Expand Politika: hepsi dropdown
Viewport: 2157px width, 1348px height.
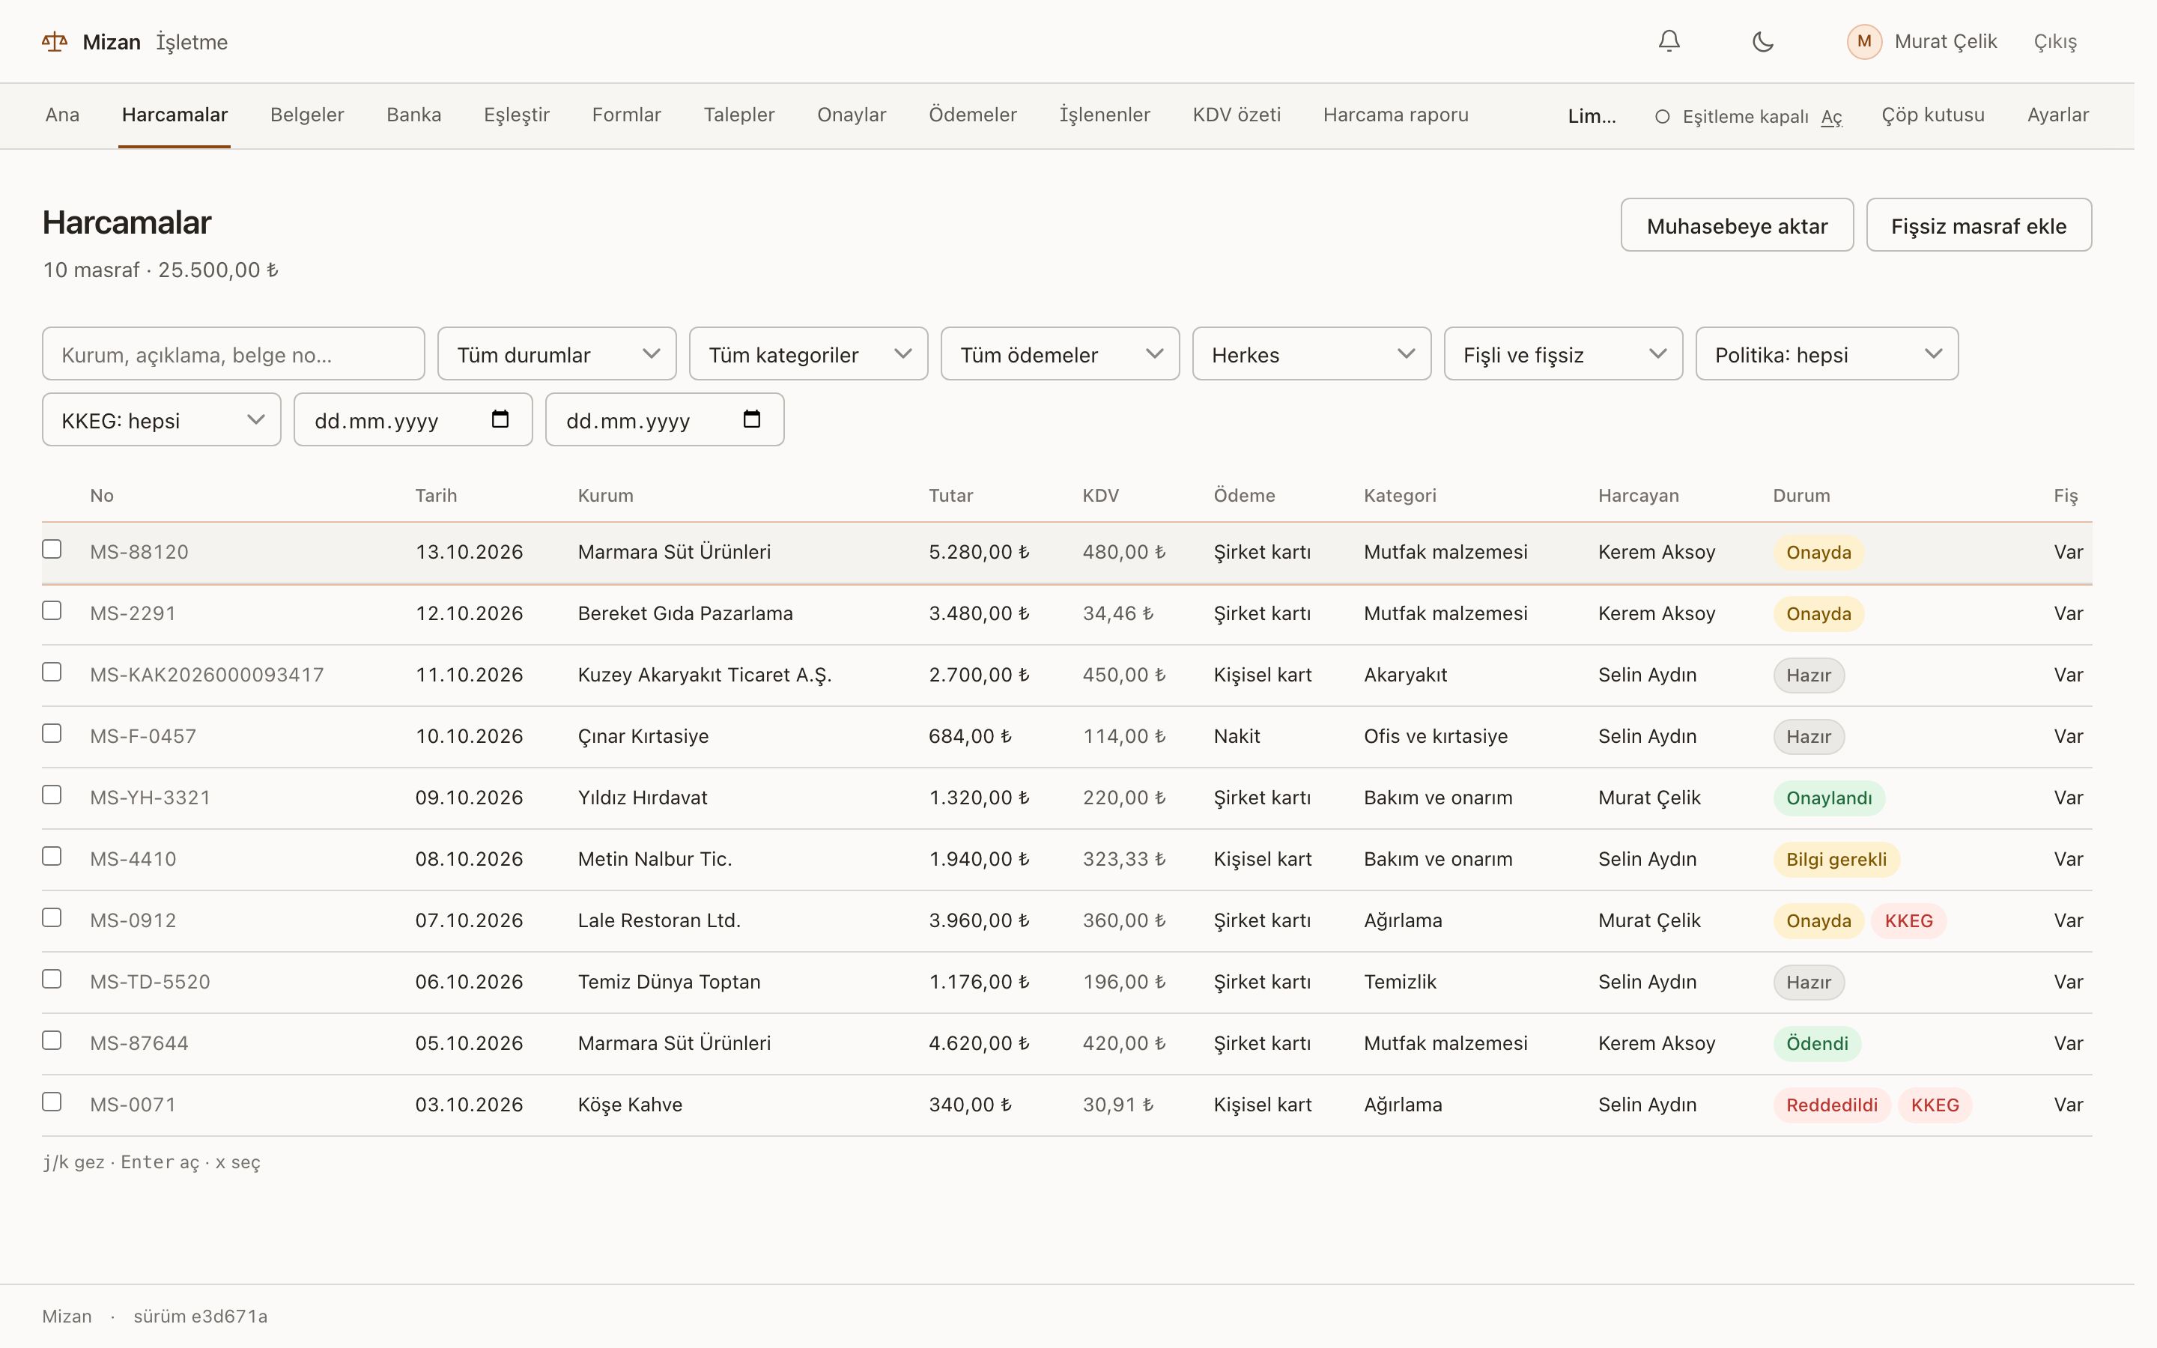[1826, 354]
